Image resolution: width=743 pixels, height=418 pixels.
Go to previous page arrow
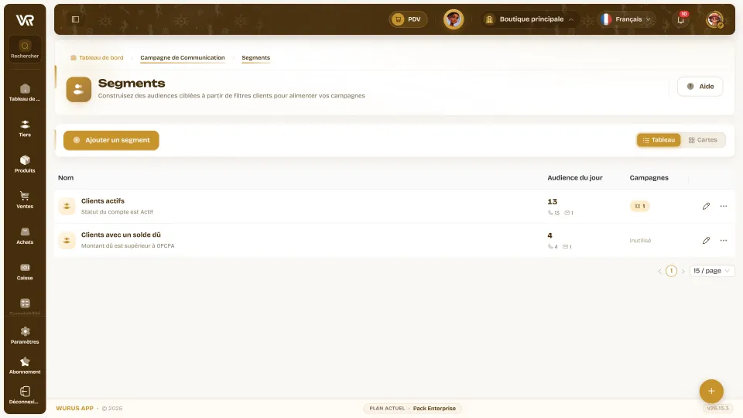659,271
